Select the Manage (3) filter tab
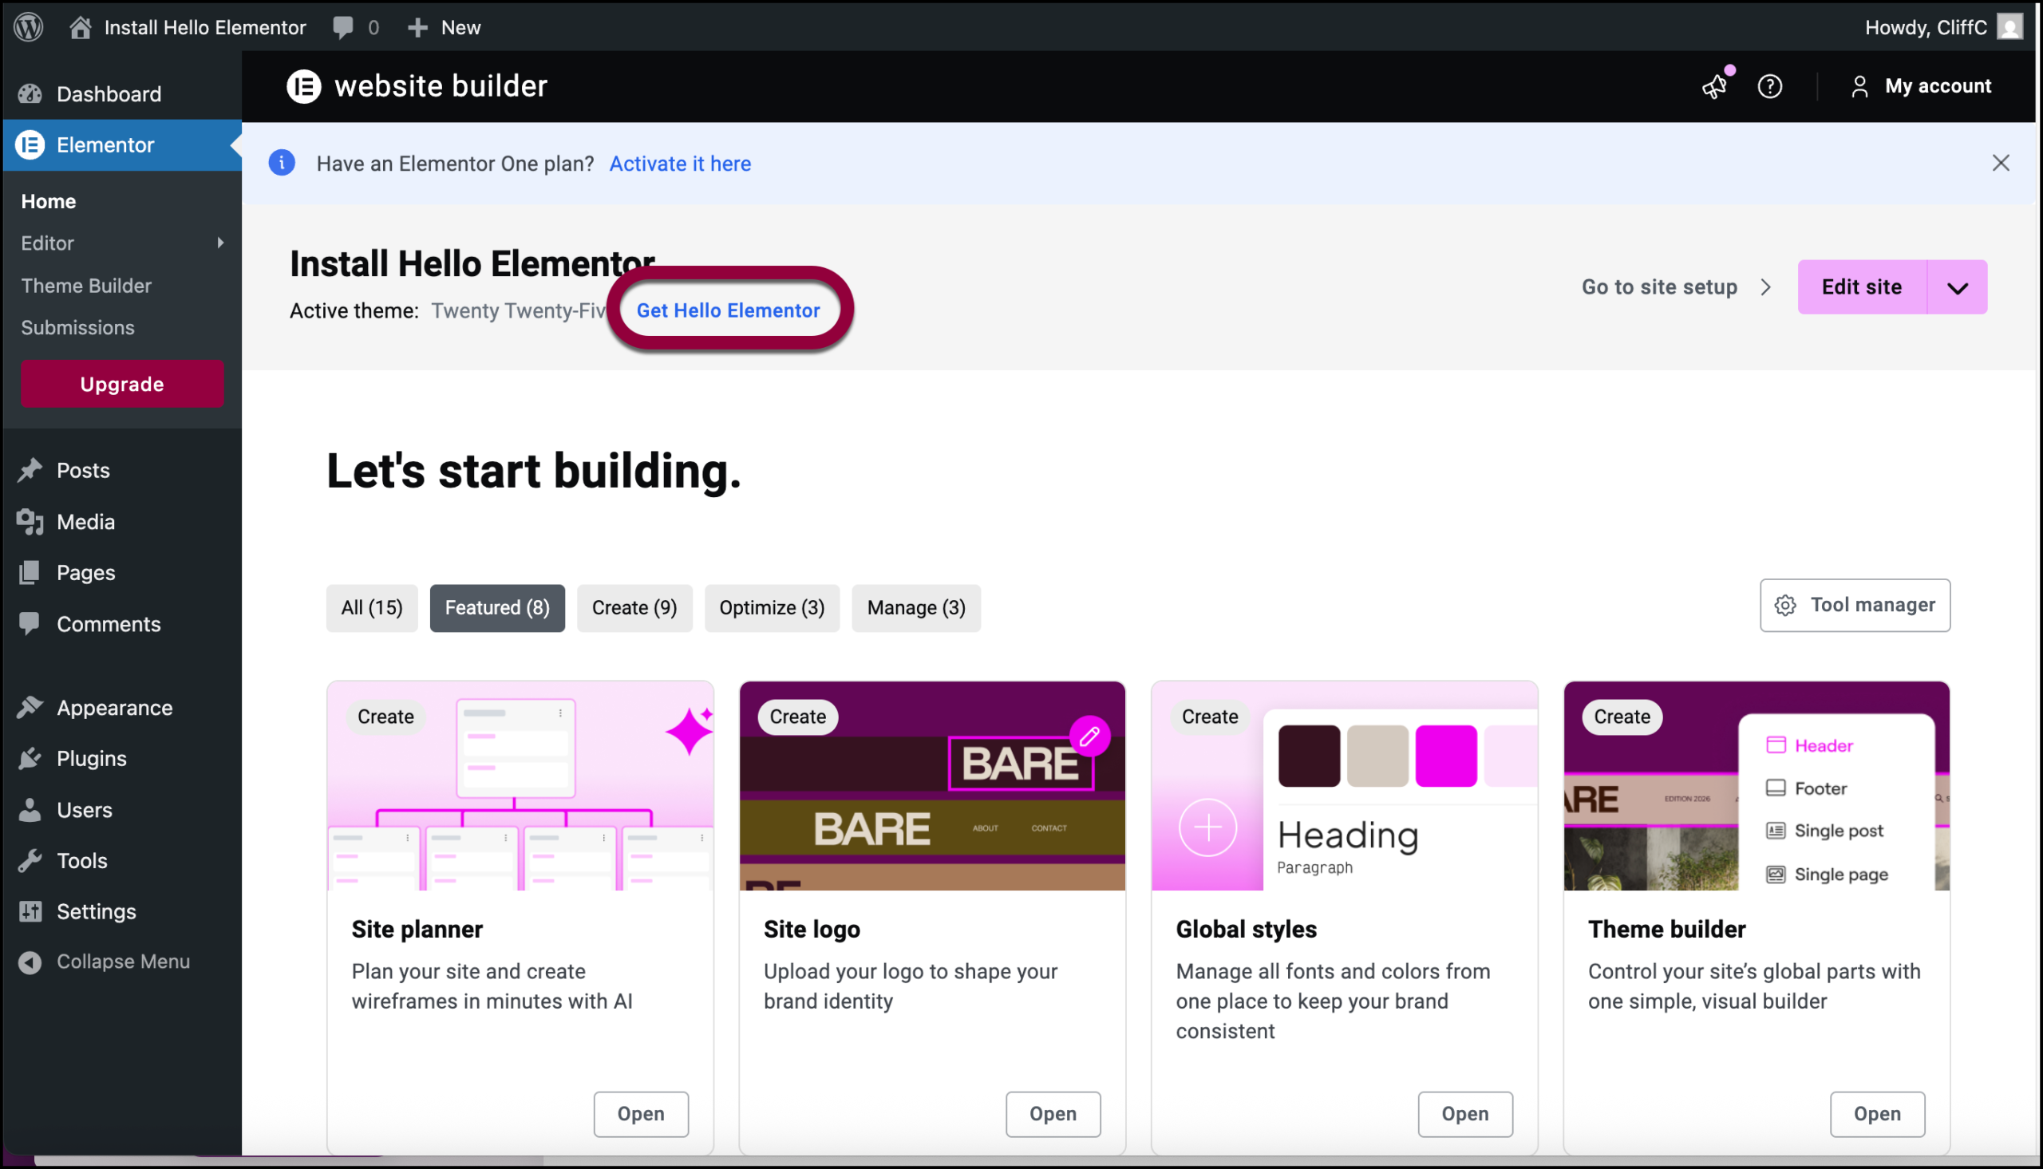The image size is (2043, 1169). (916, 608)
